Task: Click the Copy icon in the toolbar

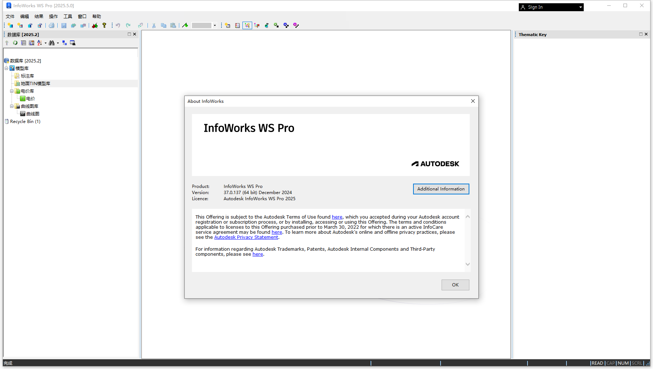Action: pos(163,25)
